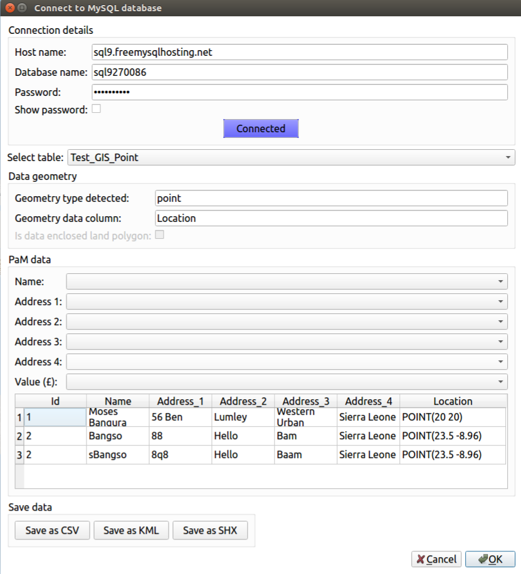Viewport: 521px width, 574px height.
Task: Expand the Name column dropdown
Action: (x=287, y=281)
